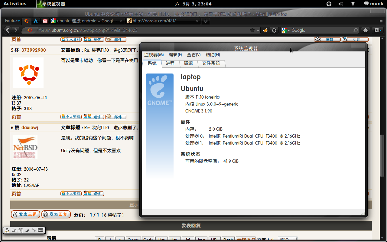Click the System Monitor resize grip
387x242 pixels.
363,214
